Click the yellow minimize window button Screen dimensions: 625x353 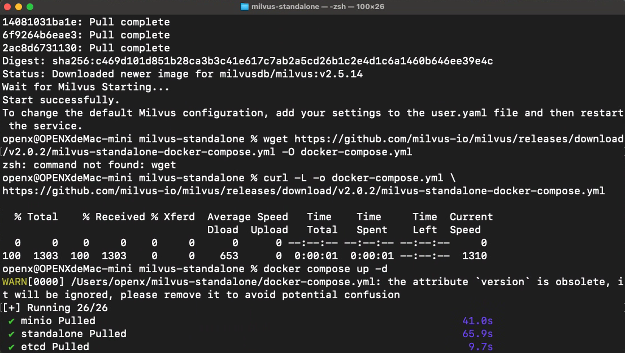(x=18, y=7)
